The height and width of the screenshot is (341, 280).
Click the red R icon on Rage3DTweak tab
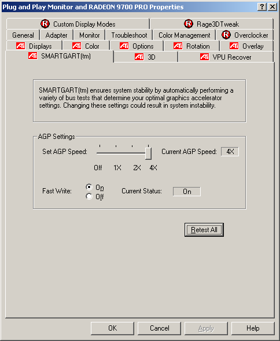(189, 24)
